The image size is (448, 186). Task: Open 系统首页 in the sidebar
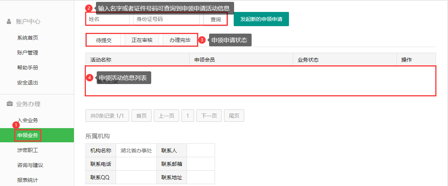pyautogui.click(x=28, y=38)
